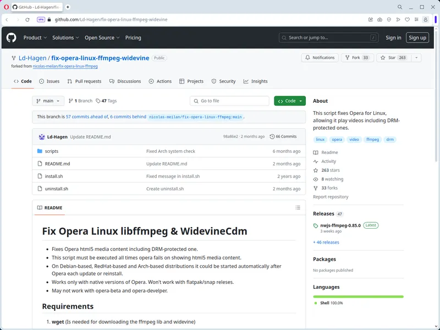Click the Go to file field
The image size is (440, 330).
click(229, 101)
